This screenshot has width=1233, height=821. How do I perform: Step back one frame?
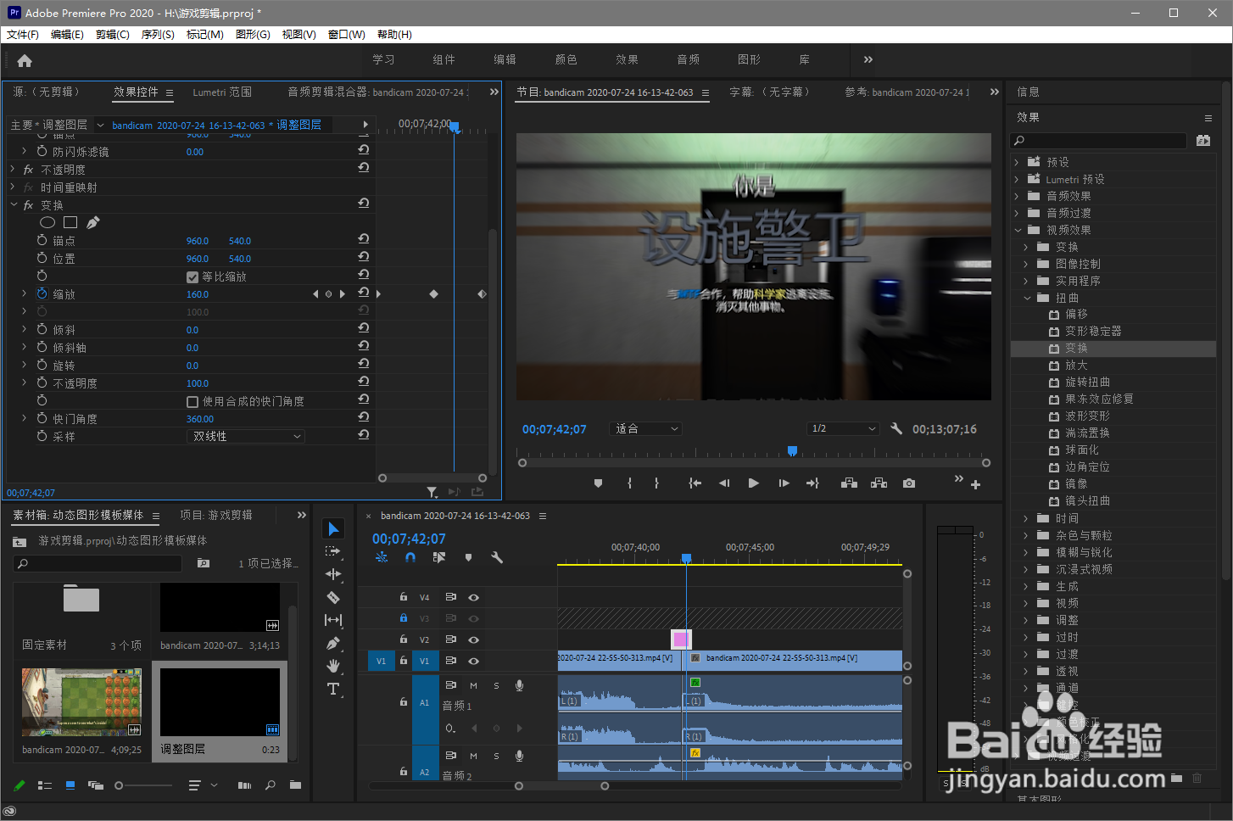click(x=724, y=483)
